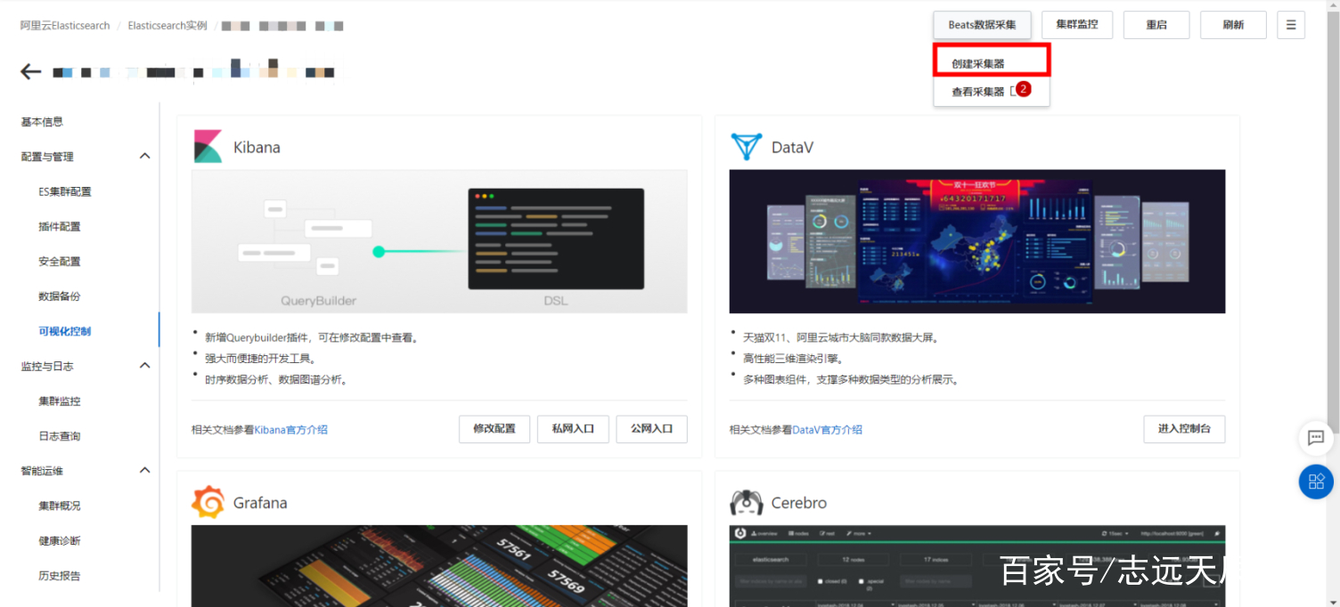Screen dimensions: 1340x607
Task: Click the Grafana card title text
Action: pos(260,503)
